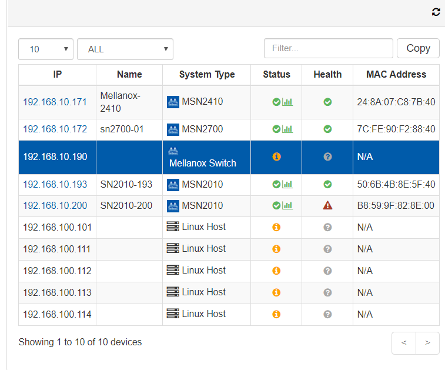Click the SN2010-200 name cell
Image resolution: width=445 pixels, height=370 pixels.
129,206
